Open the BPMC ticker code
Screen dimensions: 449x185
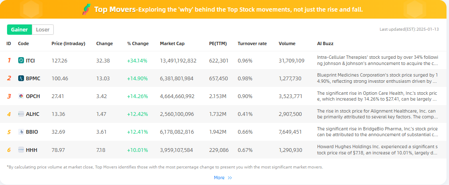pos(33,79)
